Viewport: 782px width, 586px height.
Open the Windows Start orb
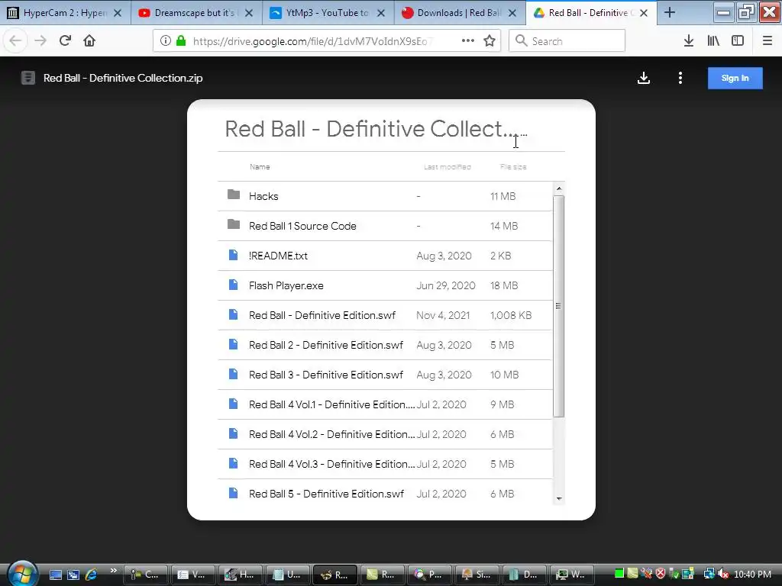coord(22,574)
